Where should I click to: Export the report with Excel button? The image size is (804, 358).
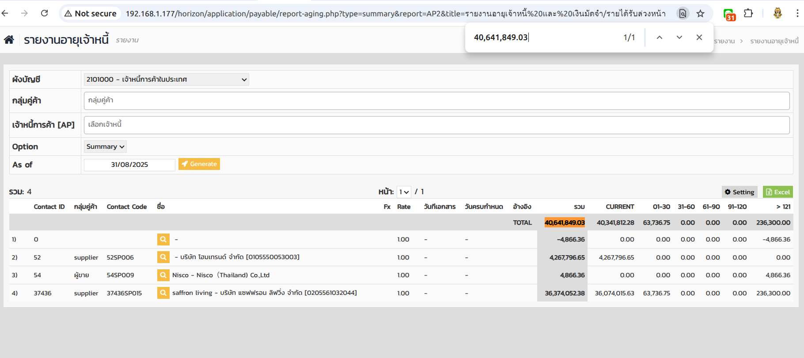777,192
